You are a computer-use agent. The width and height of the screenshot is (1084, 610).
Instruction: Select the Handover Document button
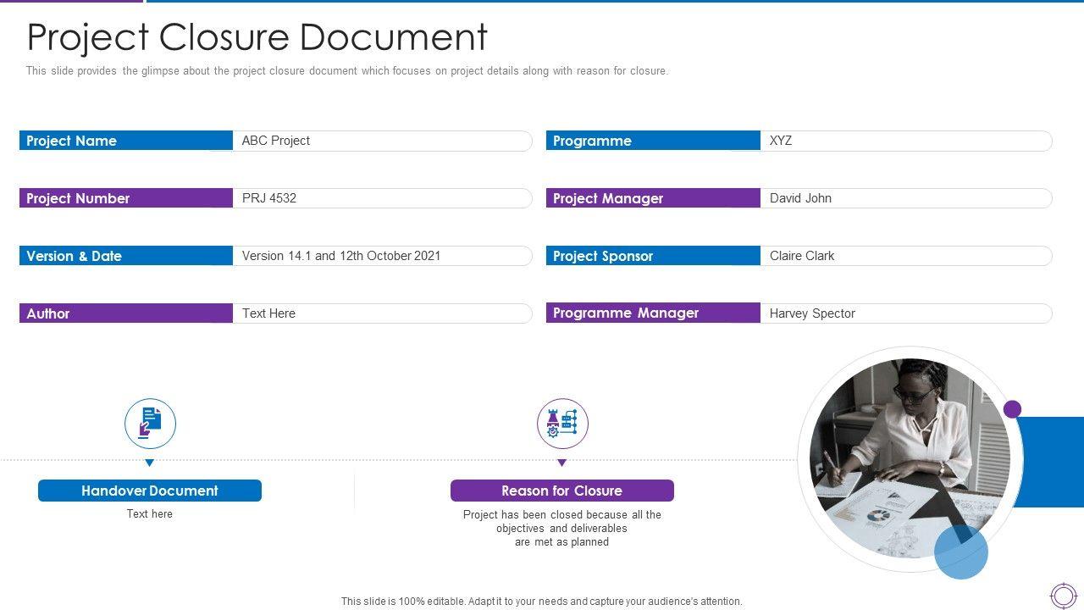150,491
